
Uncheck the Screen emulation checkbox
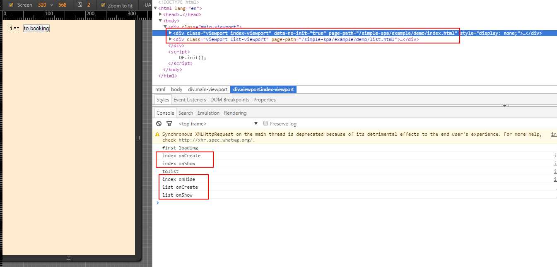pos(11,5)
